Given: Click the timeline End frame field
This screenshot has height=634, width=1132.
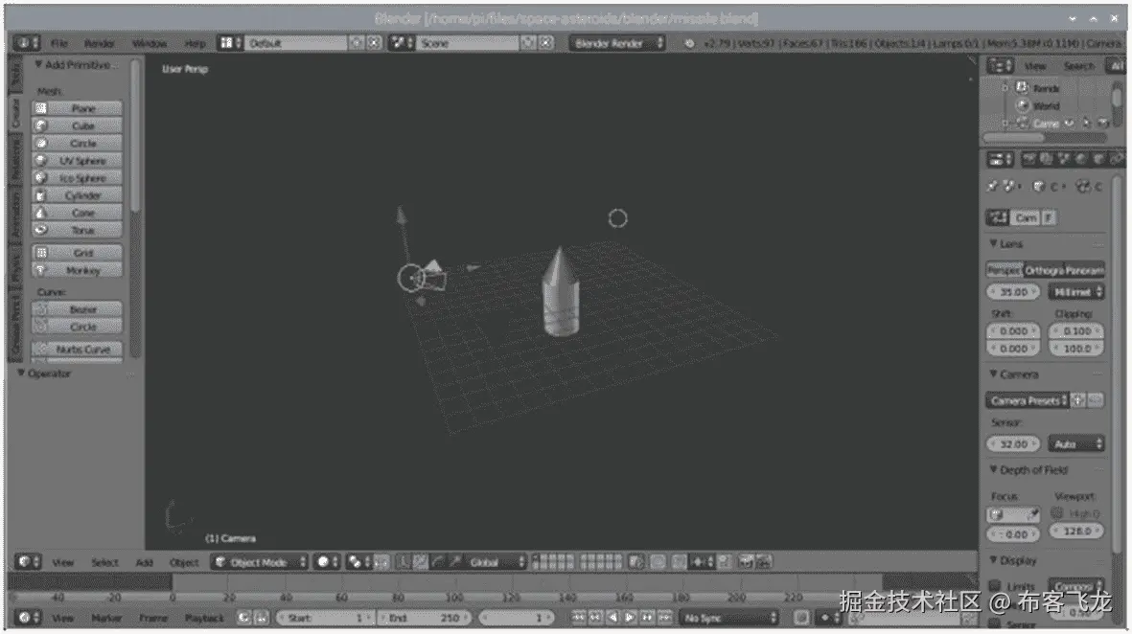Looking at the screenshot, I should [425, 618].
